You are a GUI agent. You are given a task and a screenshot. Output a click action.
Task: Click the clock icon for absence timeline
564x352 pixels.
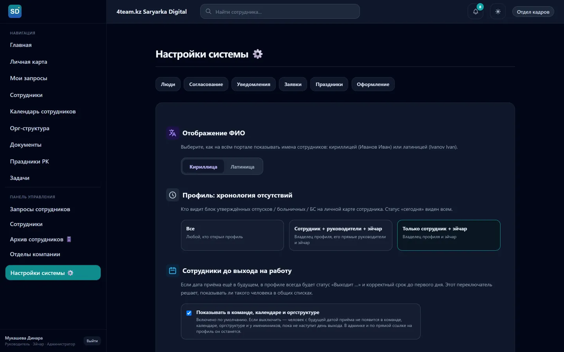(x=172, y=195)
